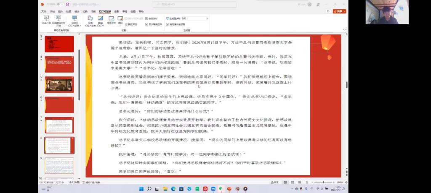Viewport: 431px width, 193px height.
Task: Select slide 5 thumbnail with the photo
Action: (x=59, y=84)
